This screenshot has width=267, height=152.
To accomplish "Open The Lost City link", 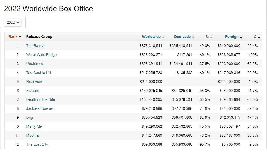I will (37, 144).
